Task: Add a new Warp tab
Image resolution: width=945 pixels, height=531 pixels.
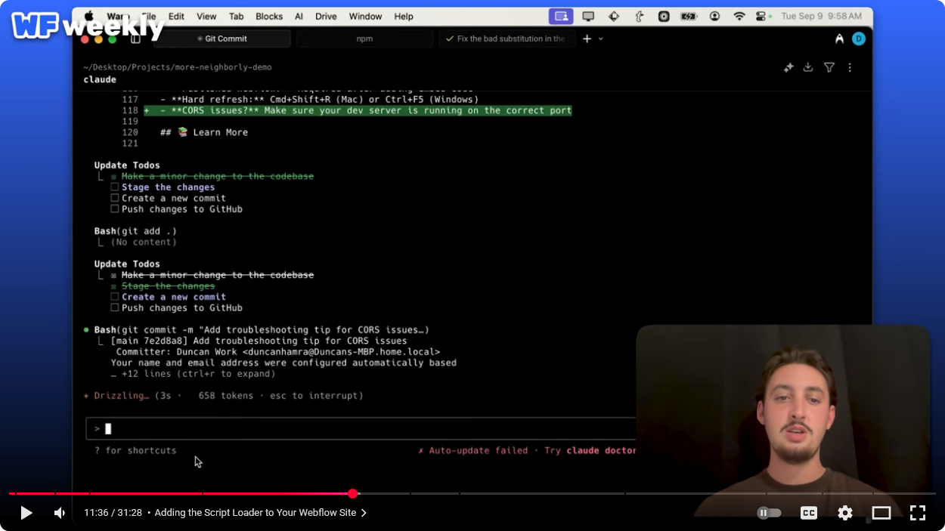Action: coord(587,39)
